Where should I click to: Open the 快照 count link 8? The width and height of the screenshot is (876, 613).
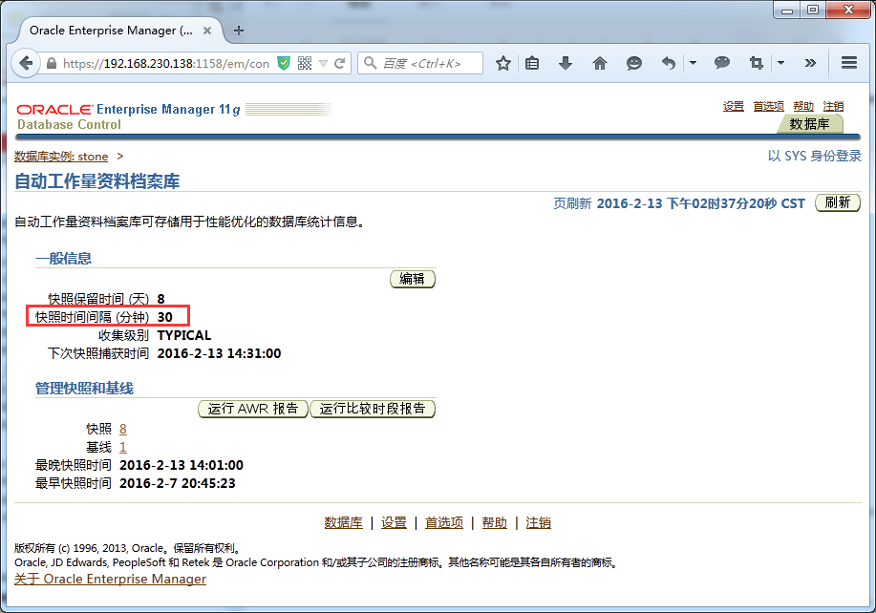pyautogui.click(x=123, y=429)
